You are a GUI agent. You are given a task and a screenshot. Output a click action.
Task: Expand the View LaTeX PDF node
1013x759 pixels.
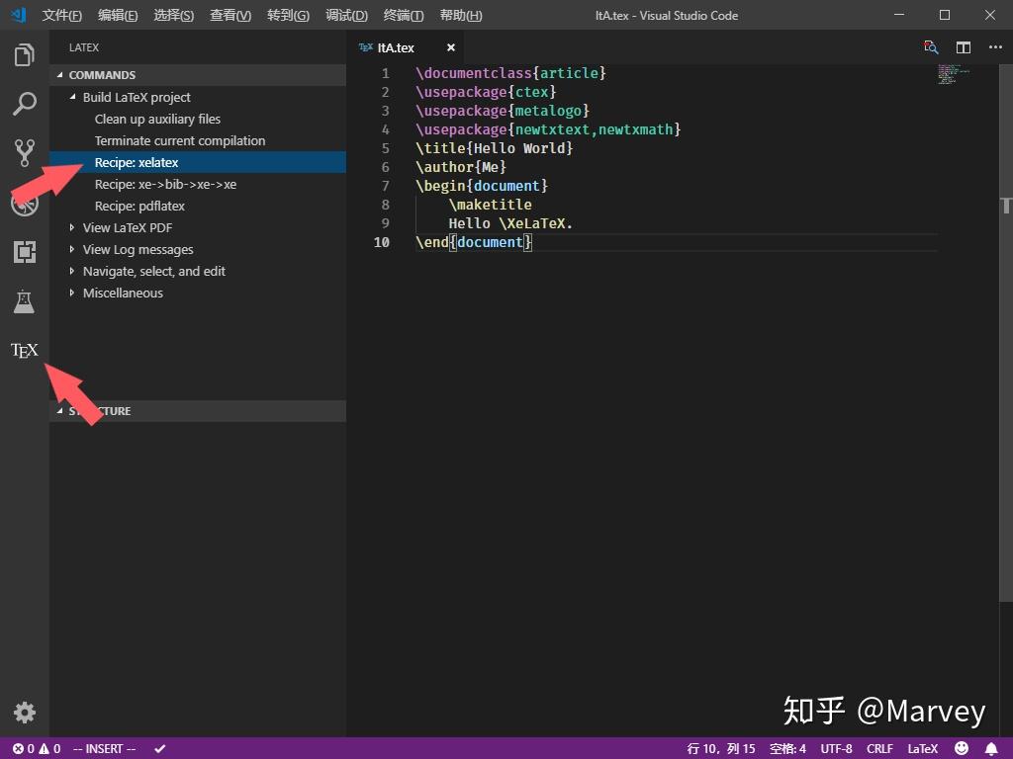pyautogui.click(x=128, y=227)
